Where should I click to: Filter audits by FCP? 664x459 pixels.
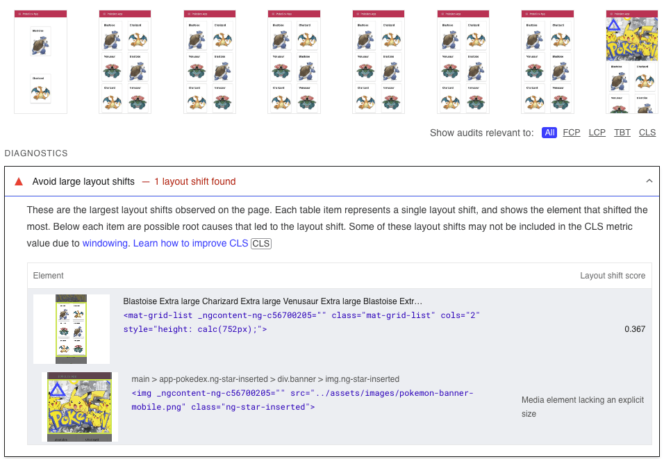click(x=571, y=133)
